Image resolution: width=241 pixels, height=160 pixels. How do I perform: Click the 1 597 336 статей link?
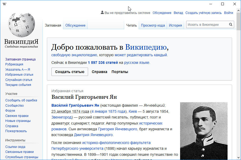click(103, 63)
